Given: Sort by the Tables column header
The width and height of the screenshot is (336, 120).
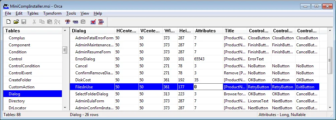Looking at the screenshot, I should [x=32, y=31].
